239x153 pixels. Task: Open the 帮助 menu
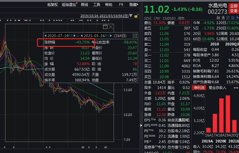click(x=109, y=5)
